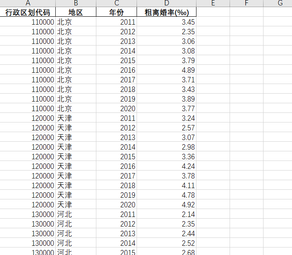Select the 3.07 rate cell

pyautogui.click(x=166, y=138)
